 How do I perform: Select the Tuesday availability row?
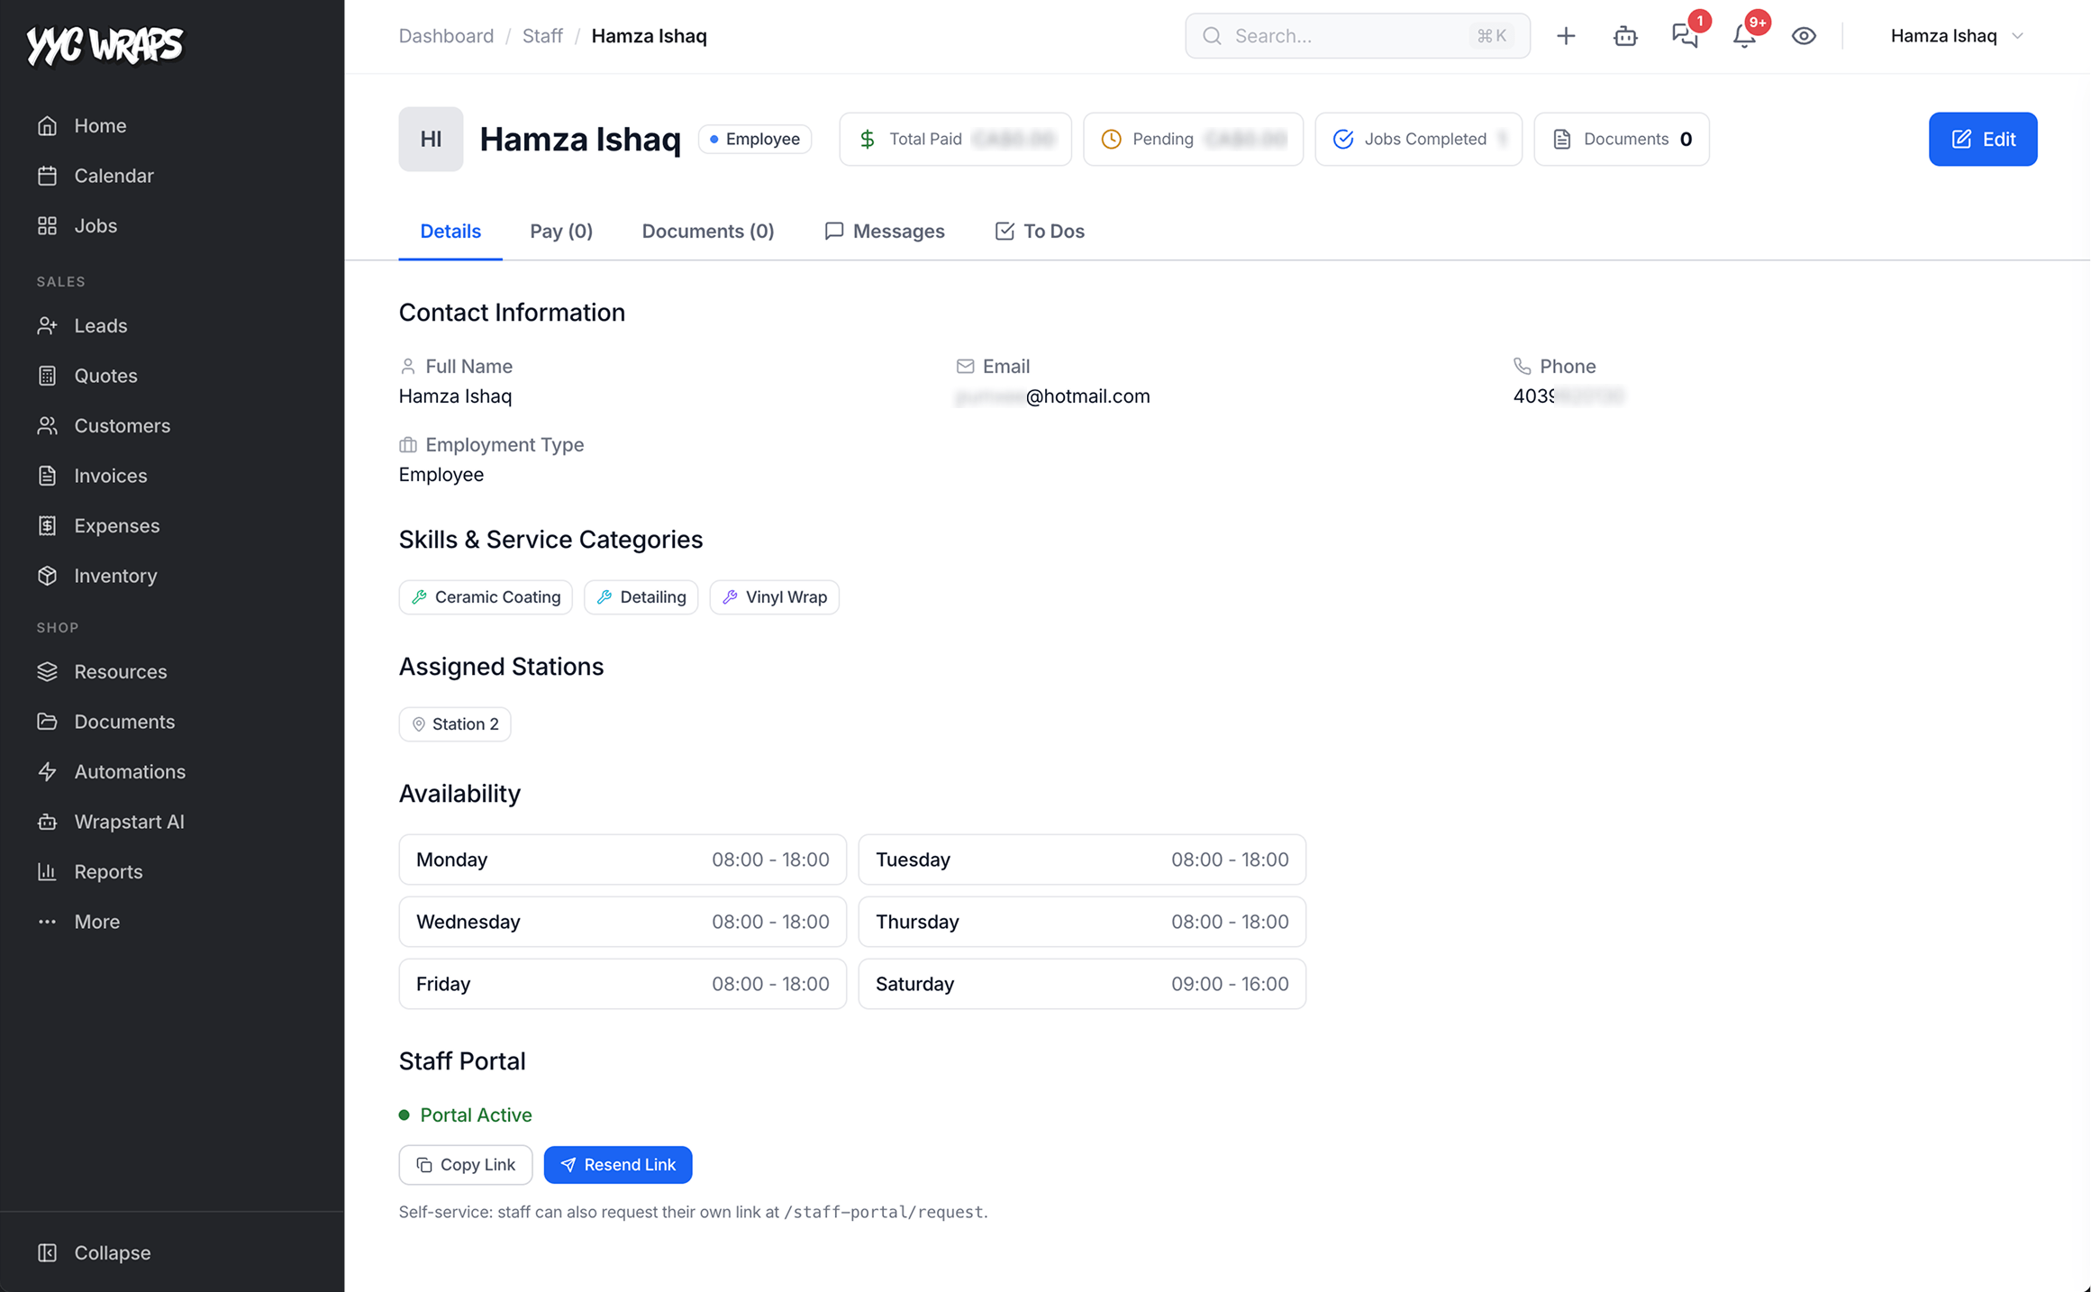pos(1082,860)
